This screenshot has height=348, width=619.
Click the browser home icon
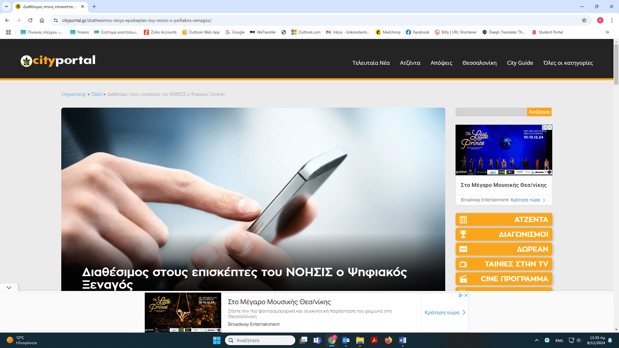pyautogui.click(x=42, y=20)
